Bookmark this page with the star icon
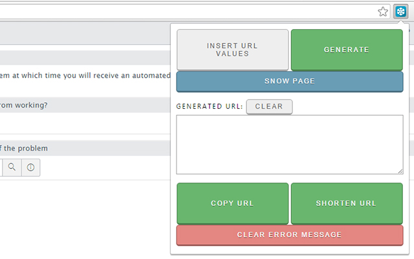The width and height of the screenshot is (414, 259). click(x=383, y=11)
